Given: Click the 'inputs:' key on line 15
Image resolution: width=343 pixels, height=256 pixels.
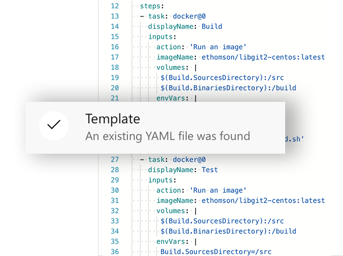Looking at the screenshot, I should (162, 37).
